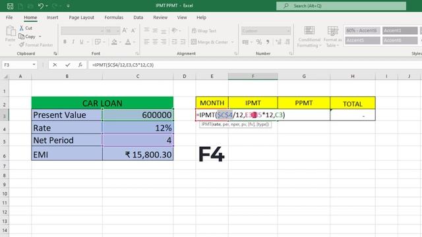
Task: Open the Clipboard dialog launcher
Action: click(55, 54)
